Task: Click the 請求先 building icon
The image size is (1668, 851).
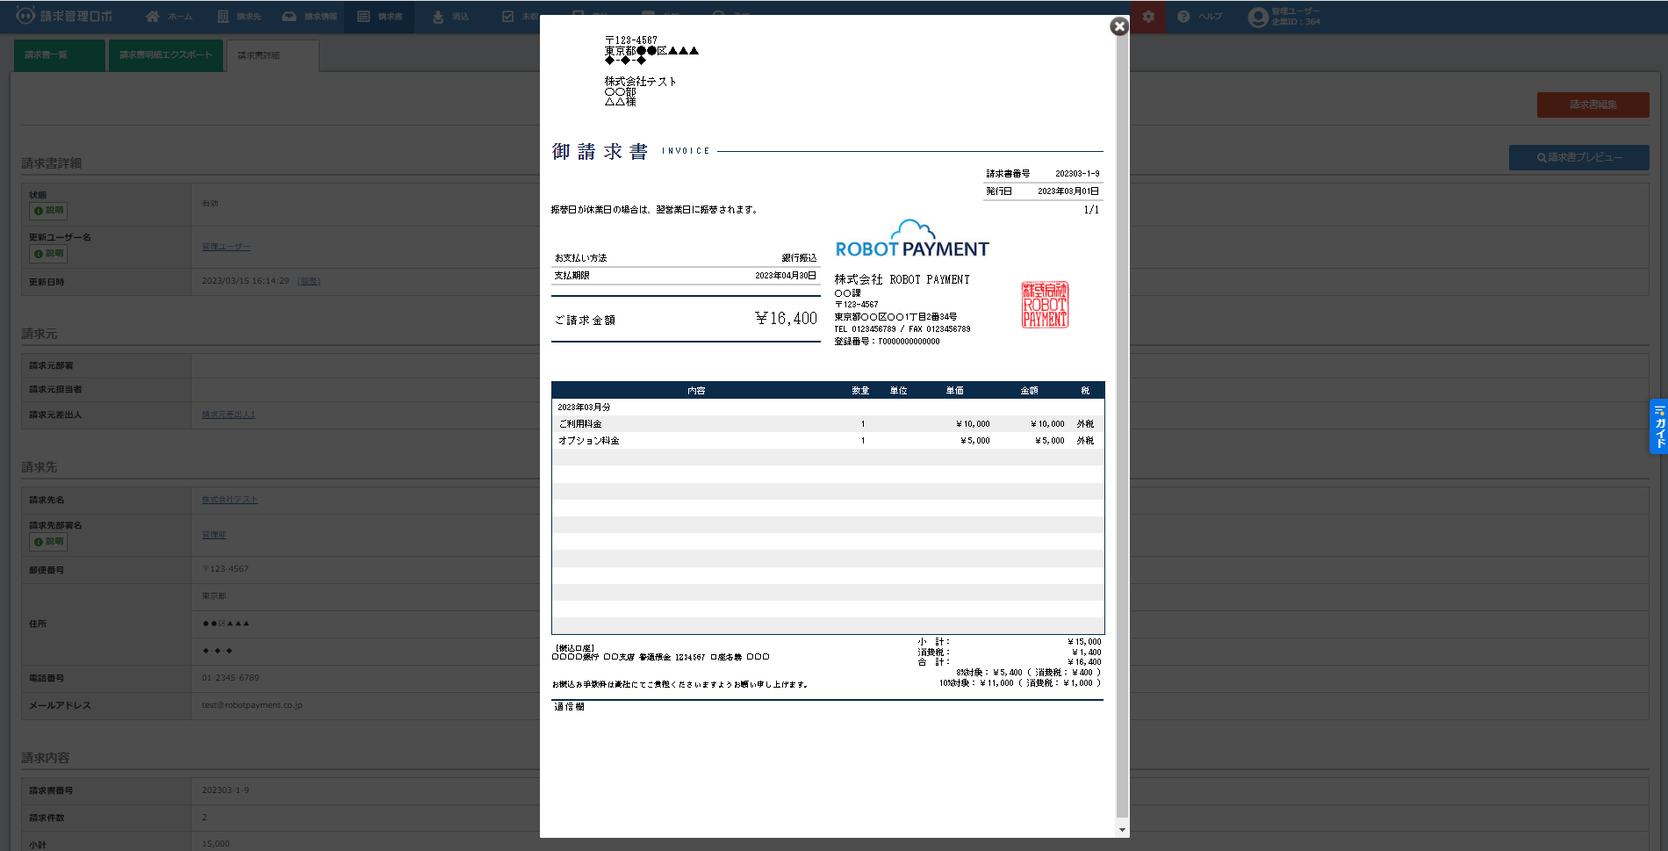Action: [223, 17]
